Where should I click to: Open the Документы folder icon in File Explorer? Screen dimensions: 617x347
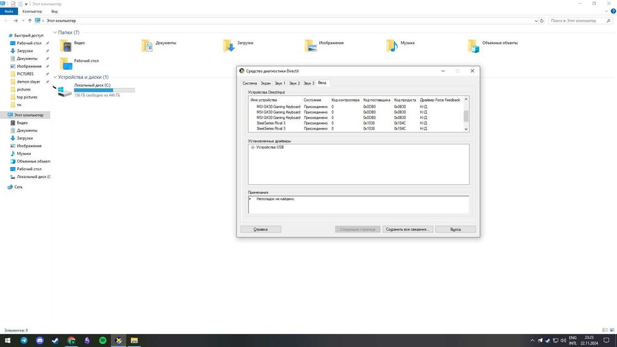147,46
